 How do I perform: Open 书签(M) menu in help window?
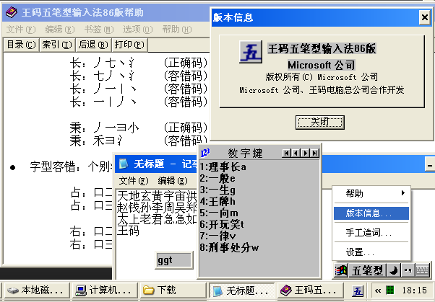(x=99, y=30)
